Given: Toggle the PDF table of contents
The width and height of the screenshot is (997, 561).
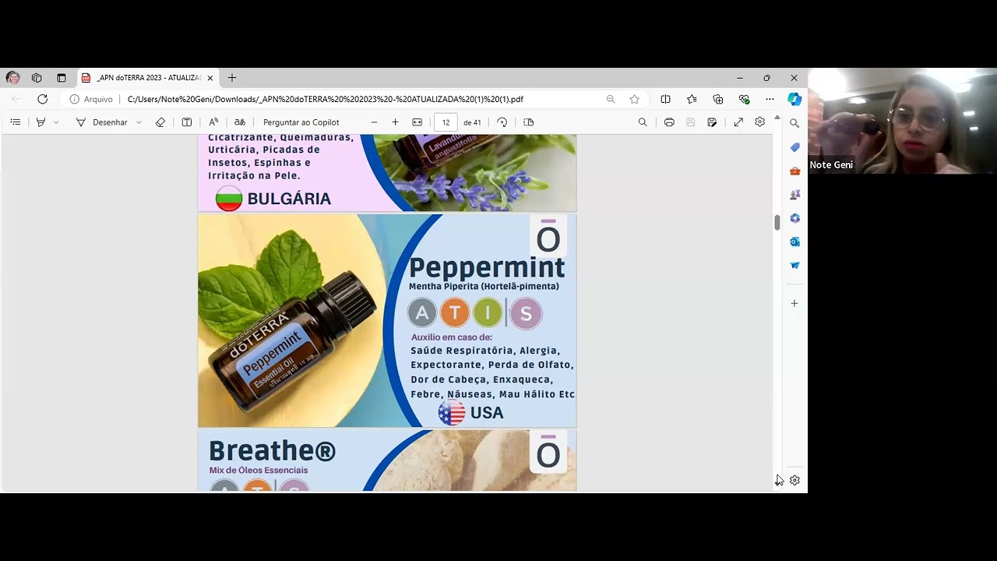Looking at the screenshot, I should click(16, 122).
